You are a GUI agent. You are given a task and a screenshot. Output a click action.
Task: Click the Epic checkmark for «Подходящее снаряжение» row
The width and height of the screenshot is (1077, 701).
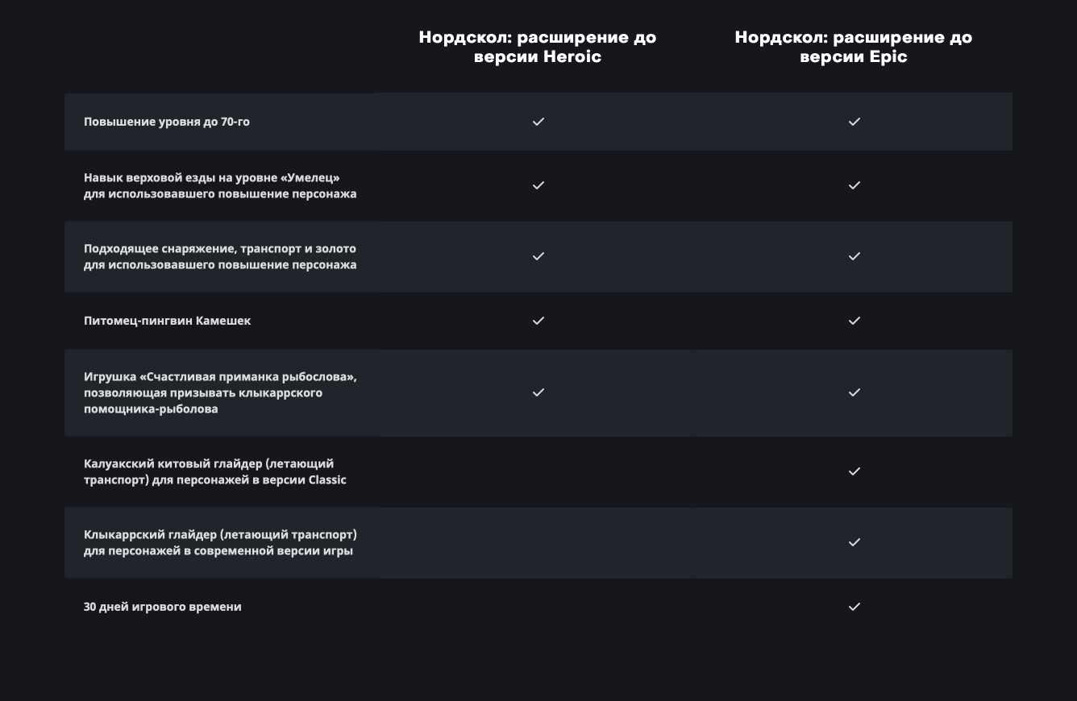click(854, 256)
